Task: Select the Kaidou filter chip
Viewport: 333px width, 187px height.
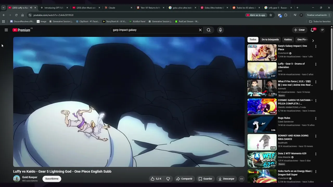Action: (288, 40)
